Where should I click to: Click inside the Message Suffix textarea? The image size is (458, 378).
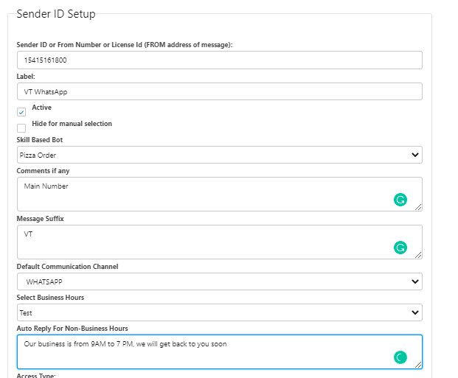(199, 242)
